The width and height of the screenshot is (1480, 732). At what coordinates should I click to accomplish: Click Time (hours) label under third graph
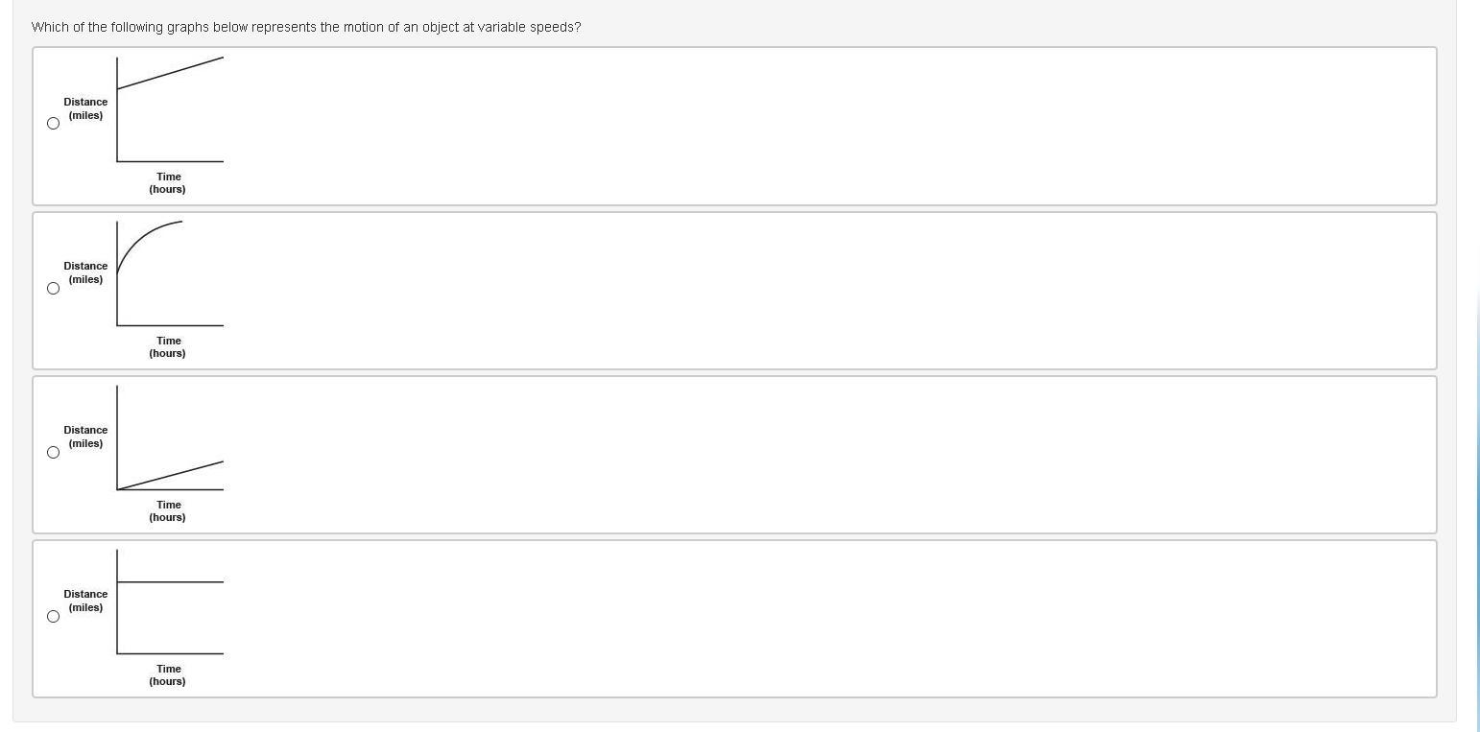pos(168,510)
